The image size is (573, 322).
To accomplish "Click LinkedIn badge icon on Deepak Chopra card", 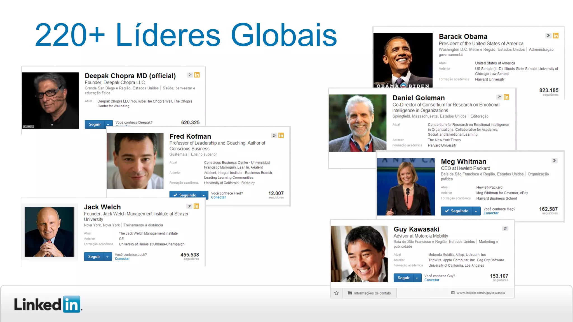I will (197, 75).
